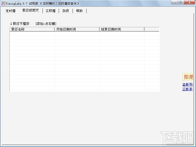Open the 帮助 tab
The image size is (196, 147).
pyautogui.click(x=79, y=11)
